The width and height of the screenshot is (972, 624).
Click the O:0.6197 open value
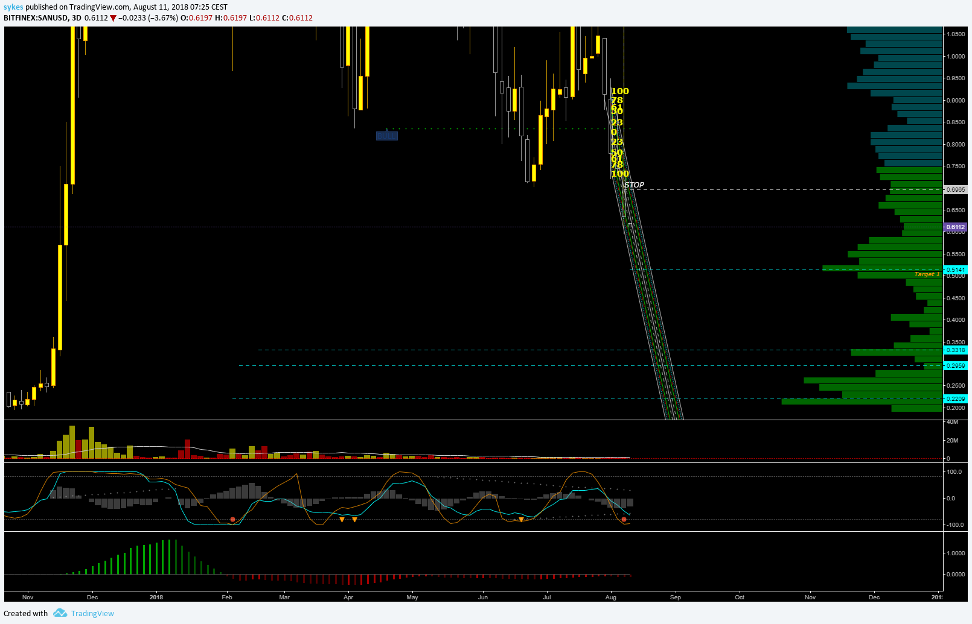[x=196, y=17]
